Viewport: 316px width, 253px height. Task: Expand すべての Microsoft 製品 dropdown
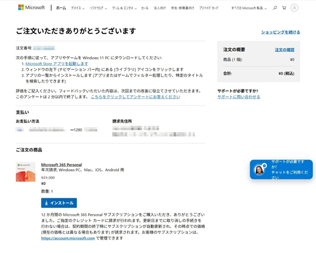[249, 9]
